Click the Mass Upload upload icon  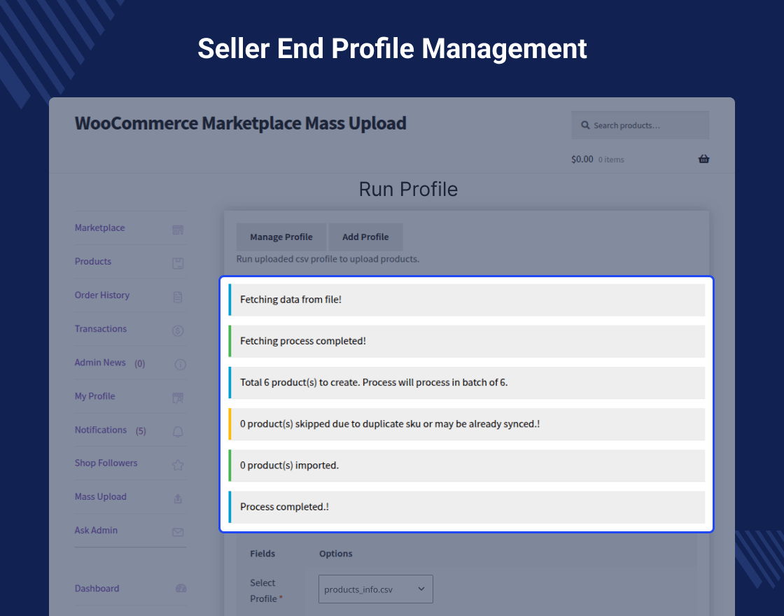tap(178, 498)
